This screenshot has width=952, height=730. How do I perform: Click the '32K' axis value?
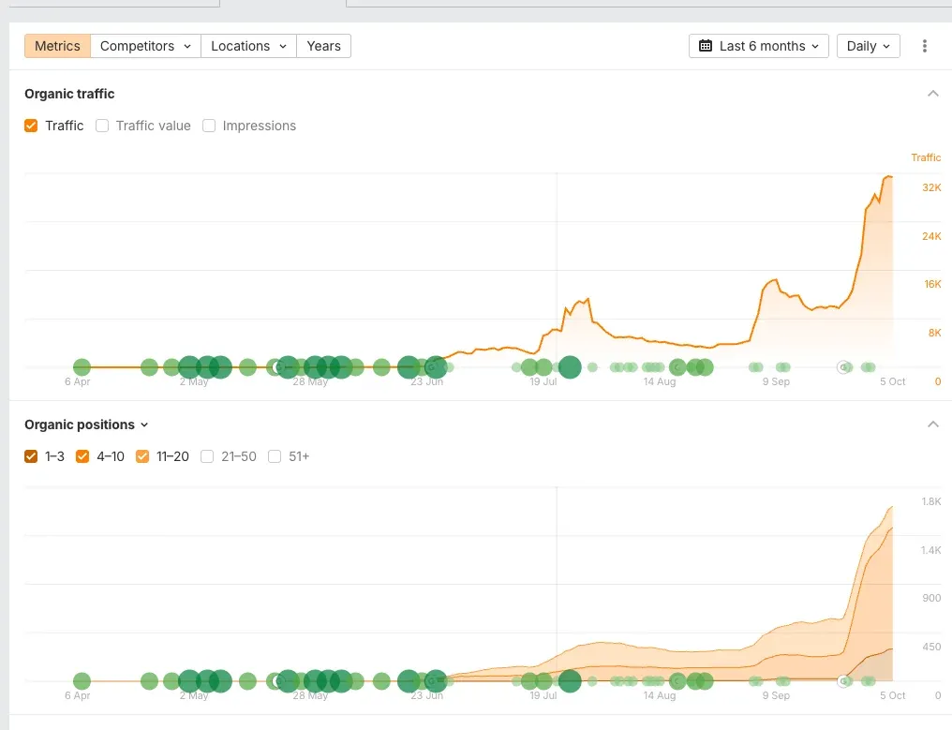(931, 187)
